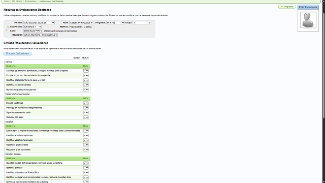
Task: Click the 'Ciencia' section label
Action: [9, 62]
